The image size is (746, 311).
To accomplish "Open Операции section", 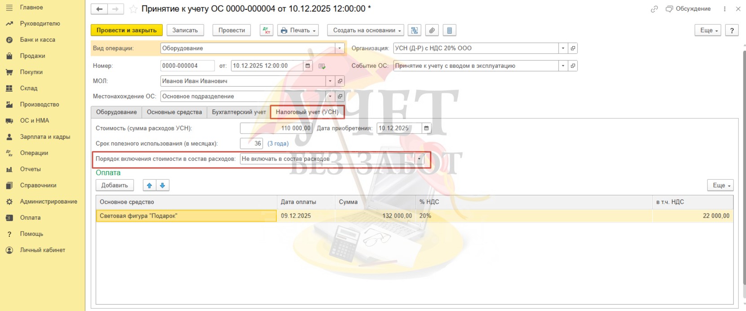I will pos(34,153).
